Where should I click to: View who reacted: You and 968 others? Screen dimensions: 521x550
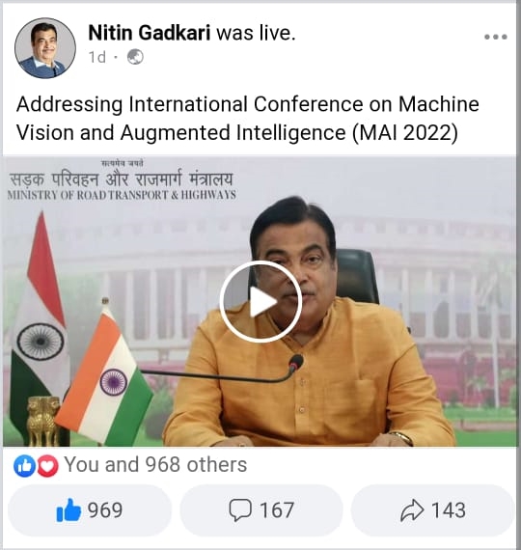155,464
